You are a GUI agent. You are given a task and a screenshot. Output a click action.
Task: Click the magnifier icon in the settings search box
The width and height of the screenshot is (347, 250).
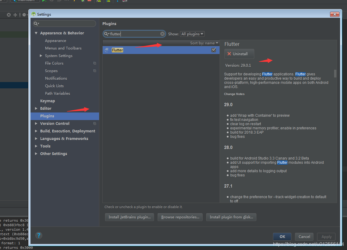point(36,24)
